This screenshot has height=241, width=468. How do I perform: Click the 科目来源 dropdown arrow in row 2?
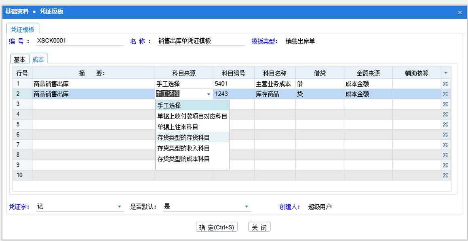[209, 94]
